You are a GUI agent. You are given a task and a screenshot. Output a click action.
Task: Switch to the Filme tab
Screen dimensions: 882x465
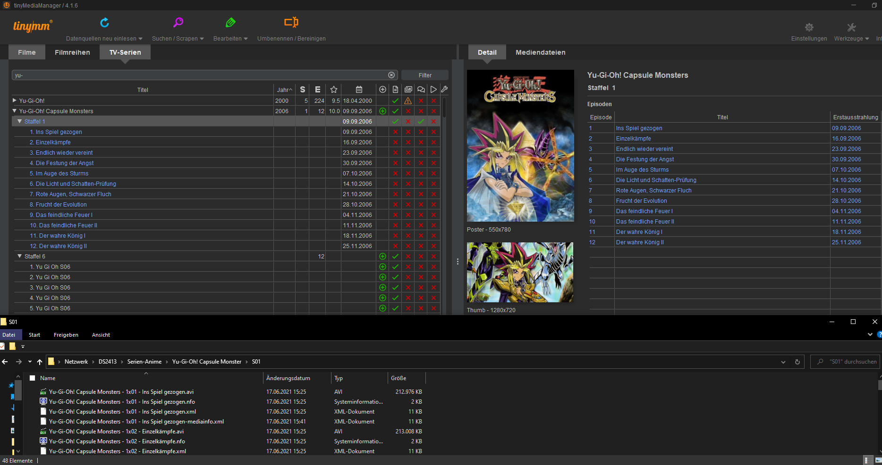(x=27, y=52)
